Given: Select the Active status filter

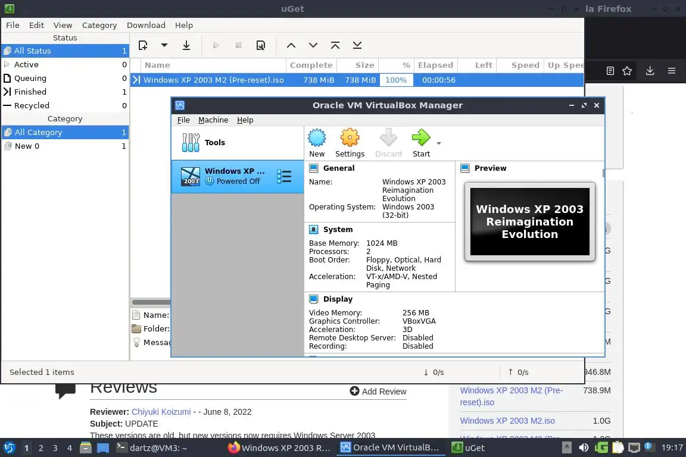Looking at the screenshot, I should coord(65,64).
